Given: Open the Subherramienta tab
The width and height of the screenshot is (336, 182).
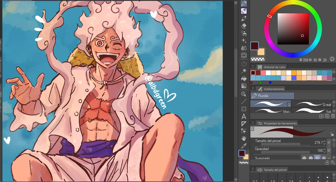Looking at the screenshot, I should coord(271,89).
